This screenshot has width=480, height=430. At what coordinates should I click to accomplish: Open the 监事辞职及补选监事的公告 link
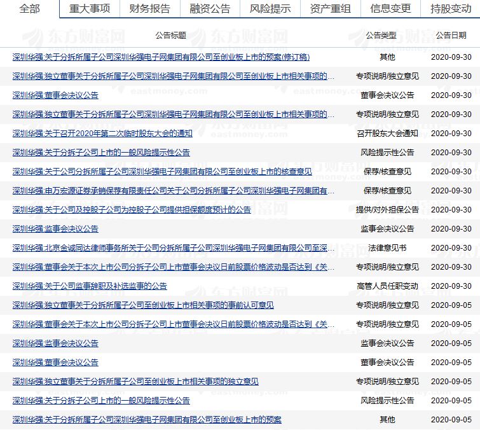pyautogui.click(x=90, y=286)
